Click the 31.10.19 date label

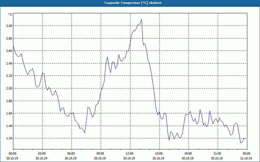coord(246,158)
